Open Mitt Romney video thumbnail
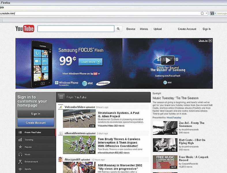The width and height of the screenshot is (227, 173). 79,167
